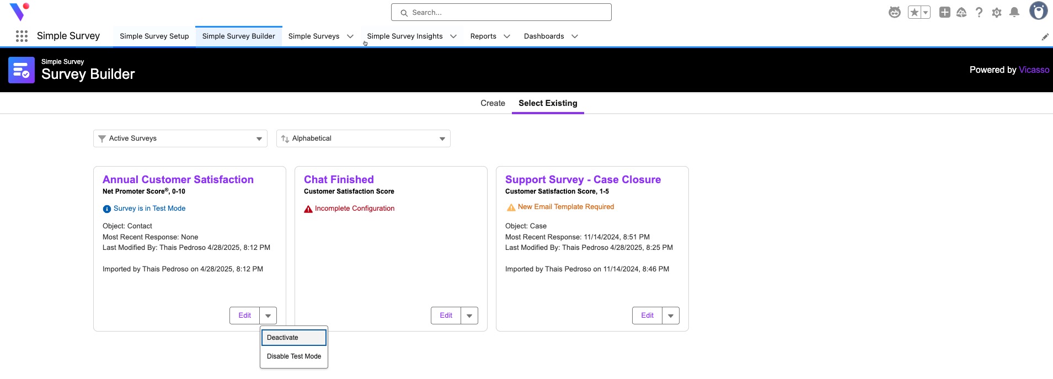
Task: Click the Survey Builder app icon
Action: pyautogui.click(x=22, y=70)
